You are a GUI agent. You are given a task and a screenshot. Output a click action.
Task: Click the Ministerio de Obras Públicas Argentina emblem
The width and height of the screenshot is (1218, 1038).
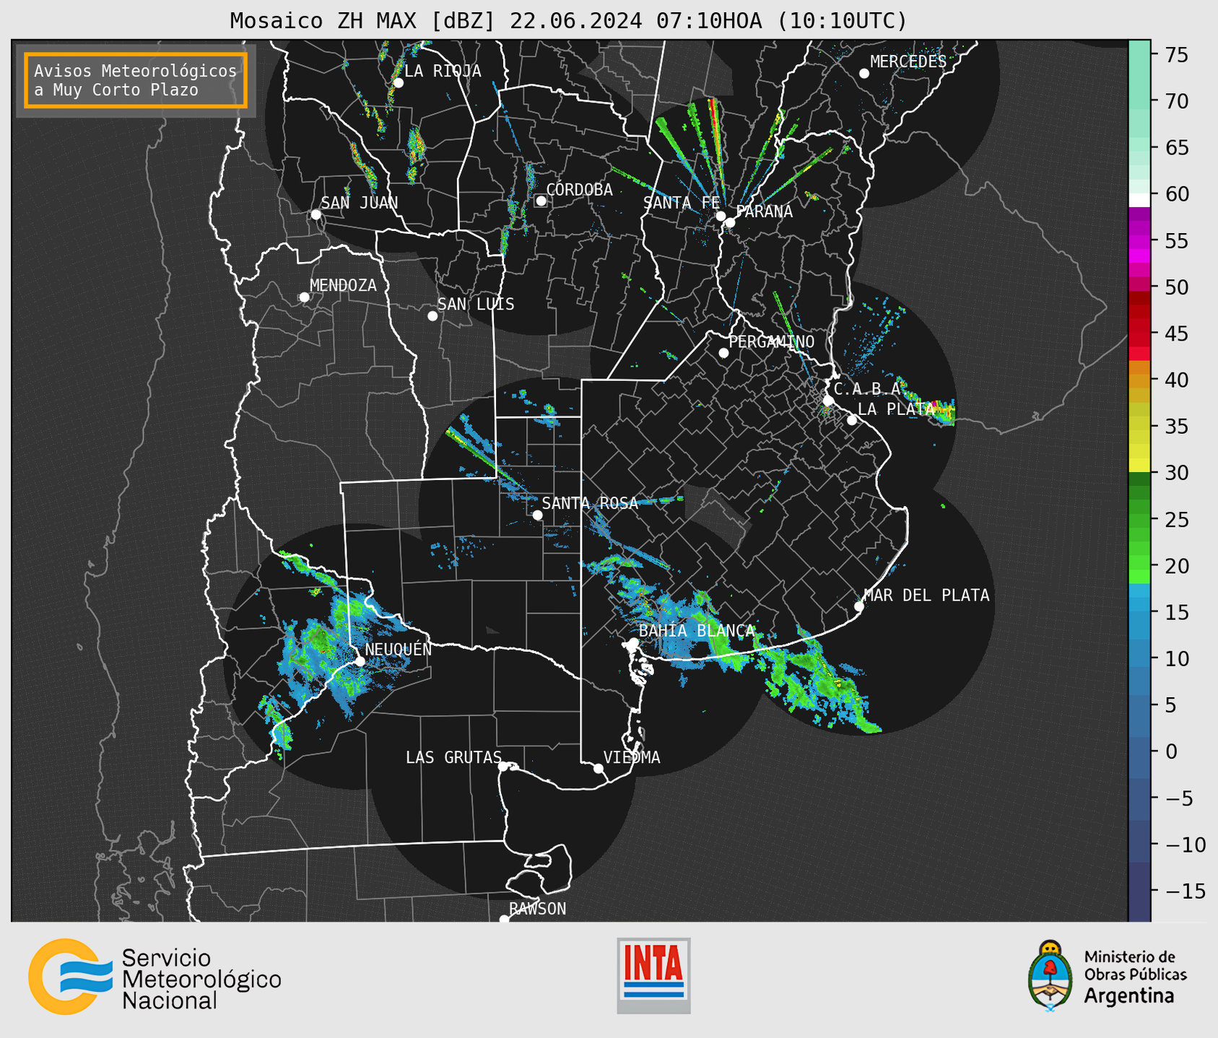pos(1050,976)
